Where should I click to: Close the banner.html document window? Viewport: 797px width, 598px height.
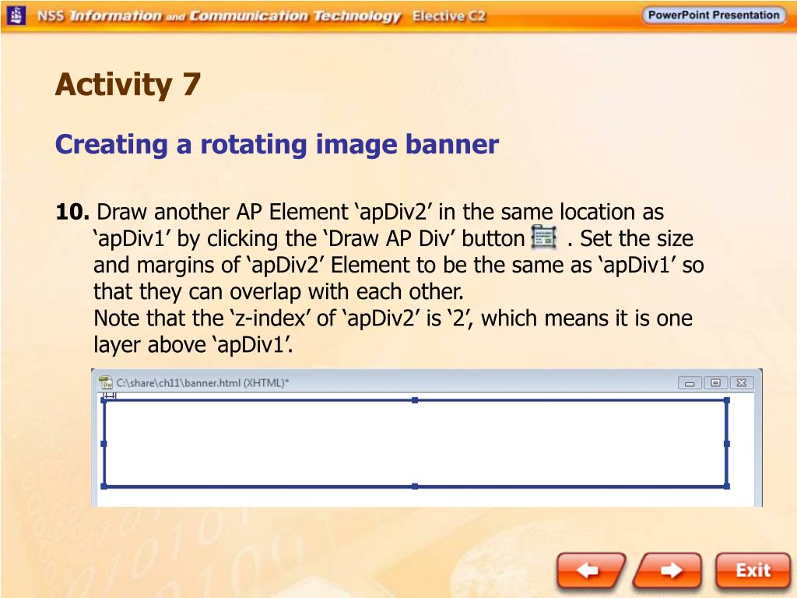[x=742, y=383]
